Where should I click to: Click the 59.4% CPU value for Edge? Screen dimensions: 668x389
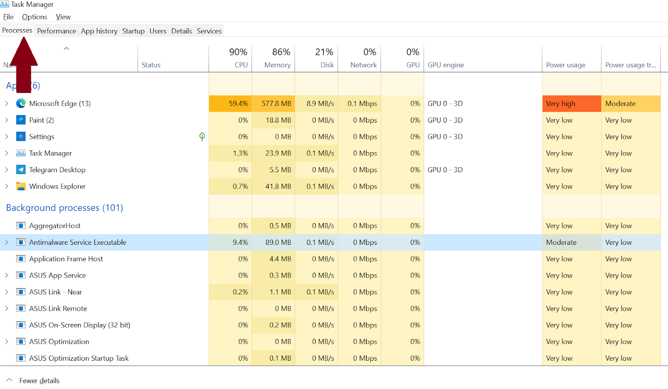tap(230, 103)
